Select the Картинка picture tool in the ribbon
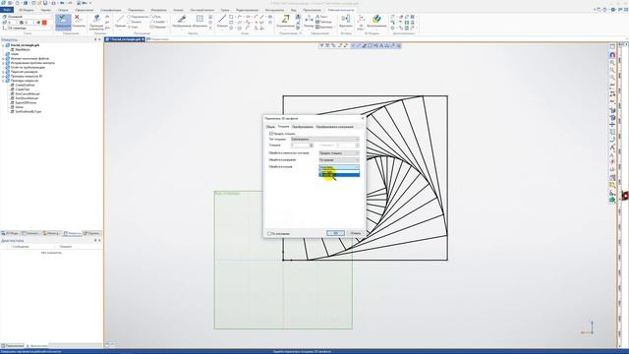 pyautogui.click(x=324, y=27)
